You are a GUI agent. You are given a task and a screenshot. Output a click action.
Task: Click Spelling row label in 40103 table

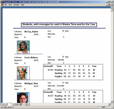[58, 73]
